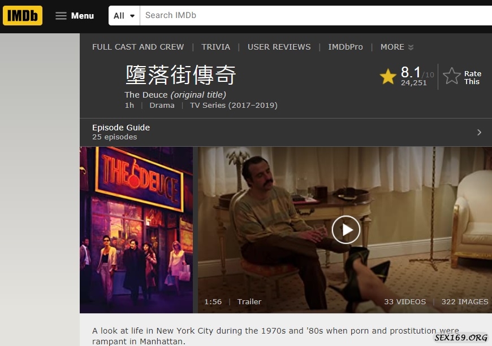Open FULL CAST AND CREW

pos(138,47)
